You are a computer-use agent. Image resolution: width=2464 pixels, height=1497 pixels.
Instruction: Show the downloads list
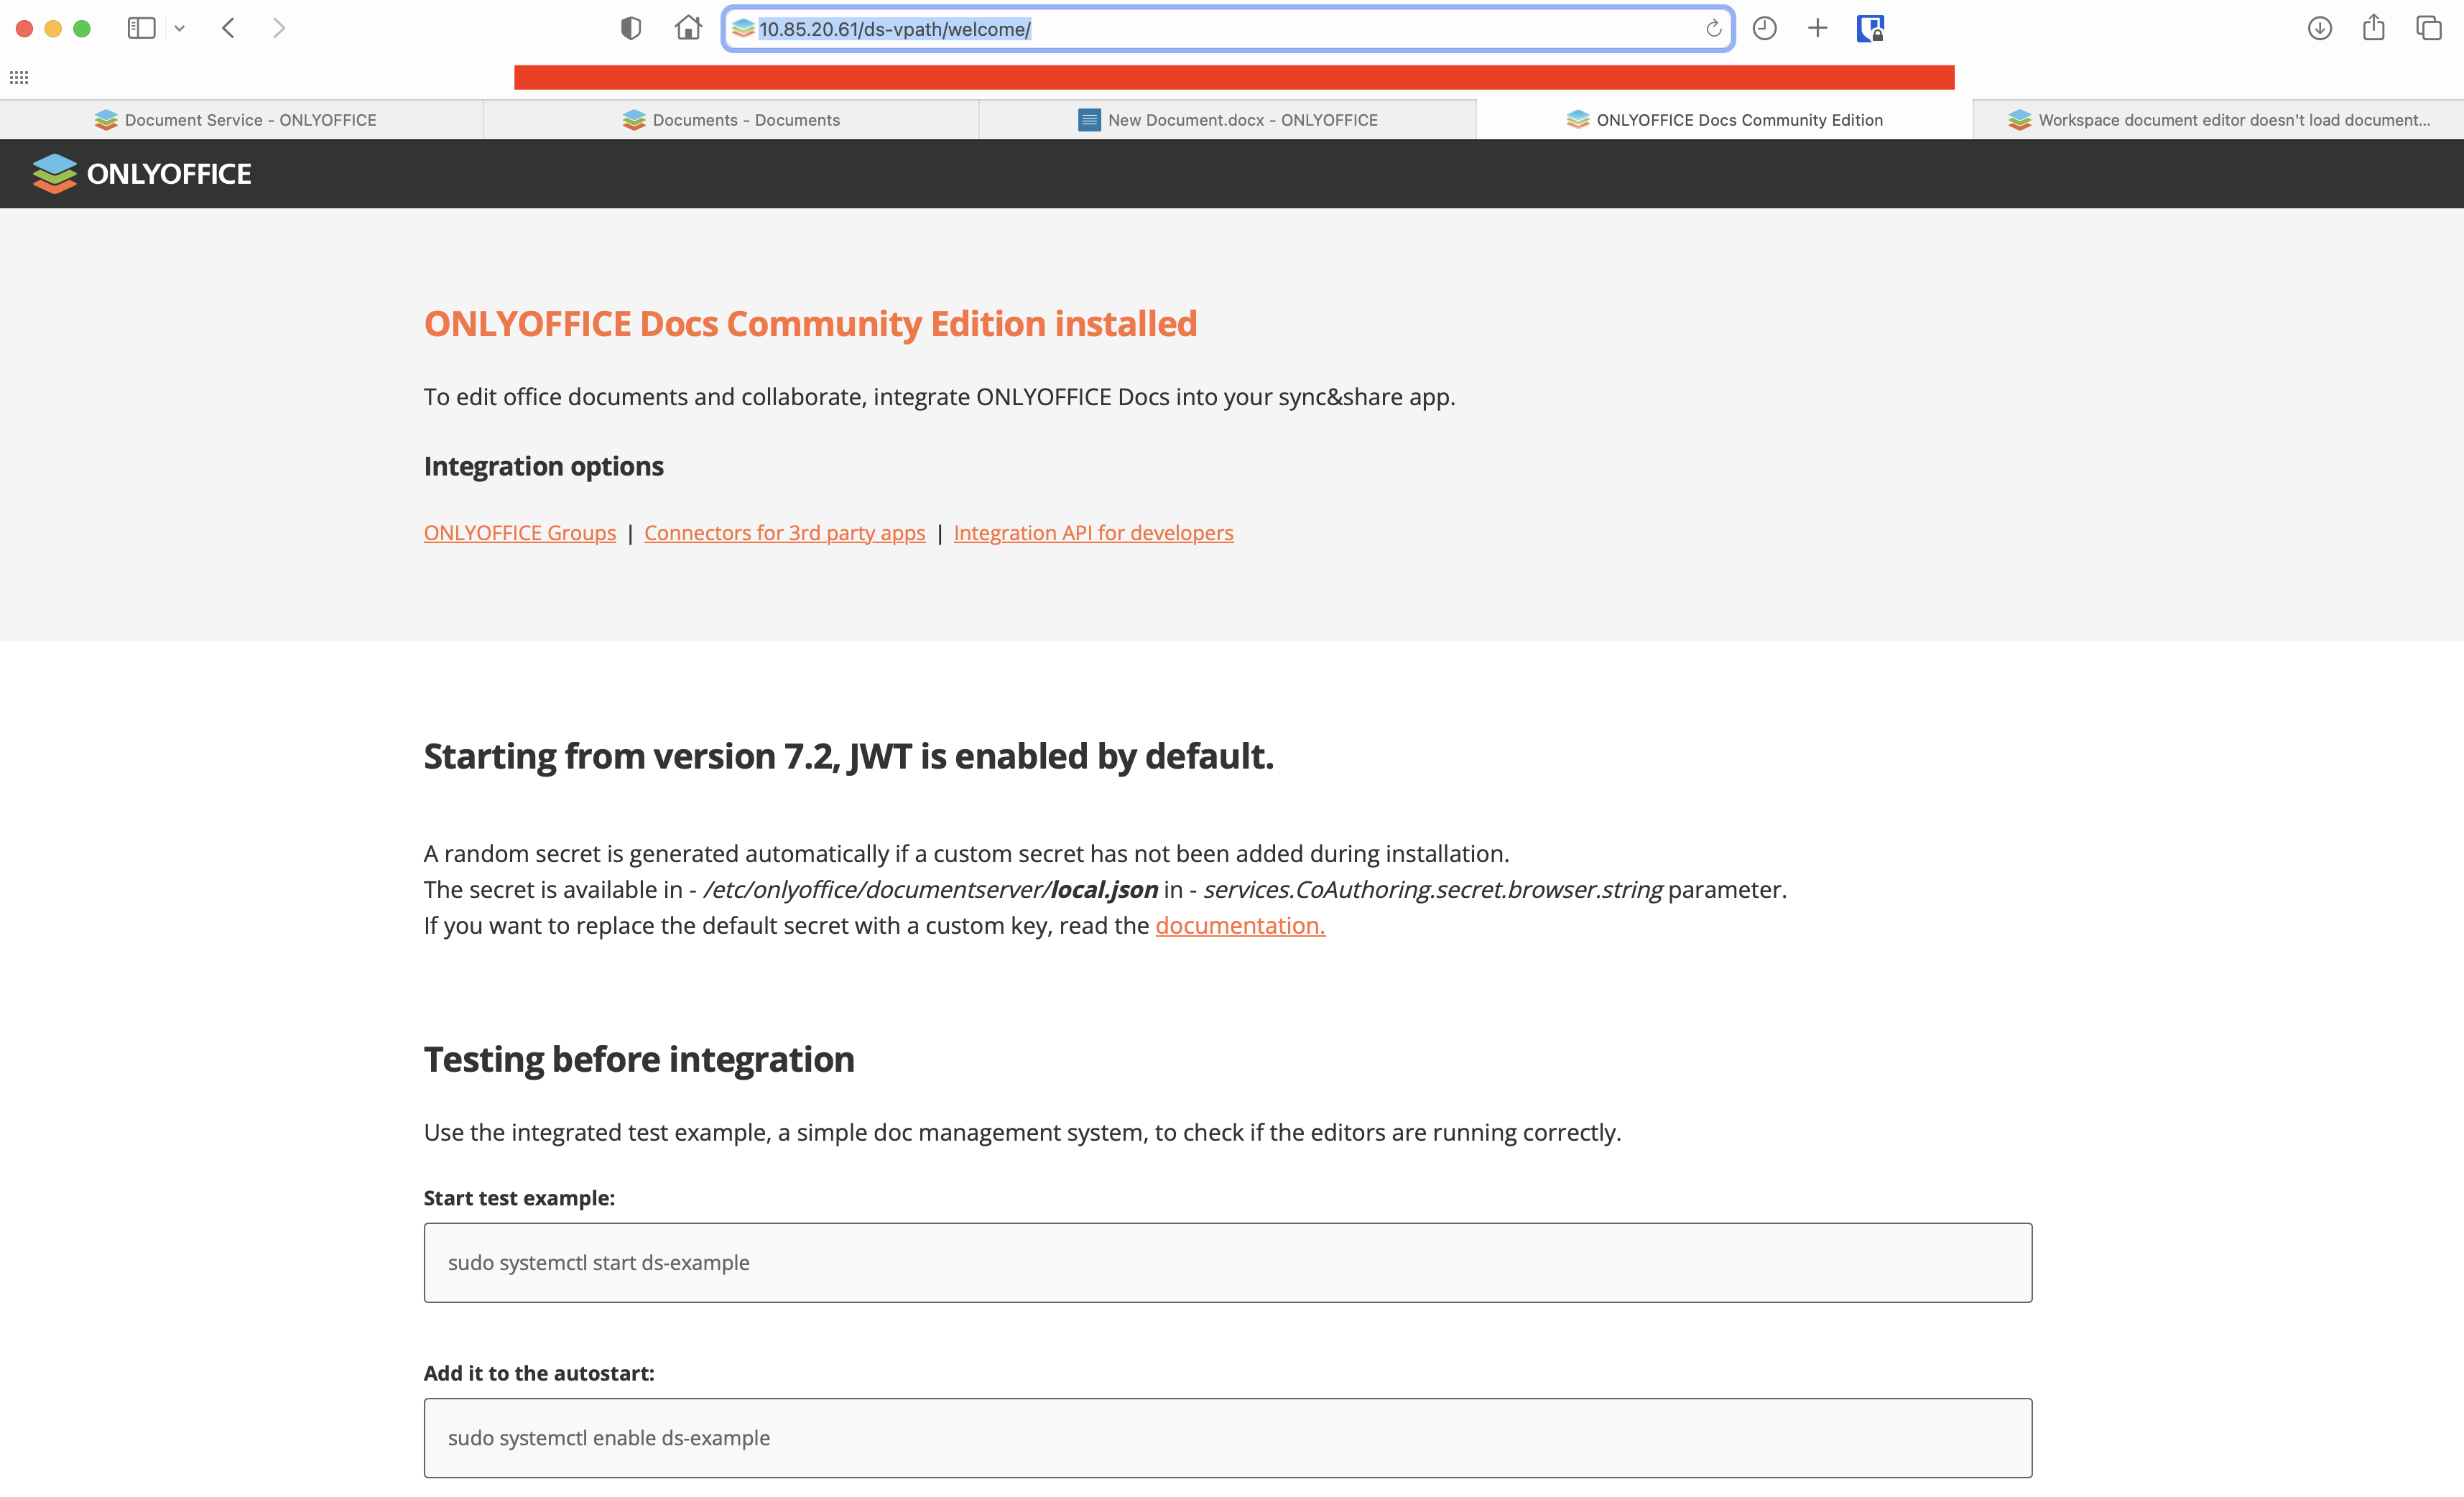pyautogui.click(x=2320, y=28)
